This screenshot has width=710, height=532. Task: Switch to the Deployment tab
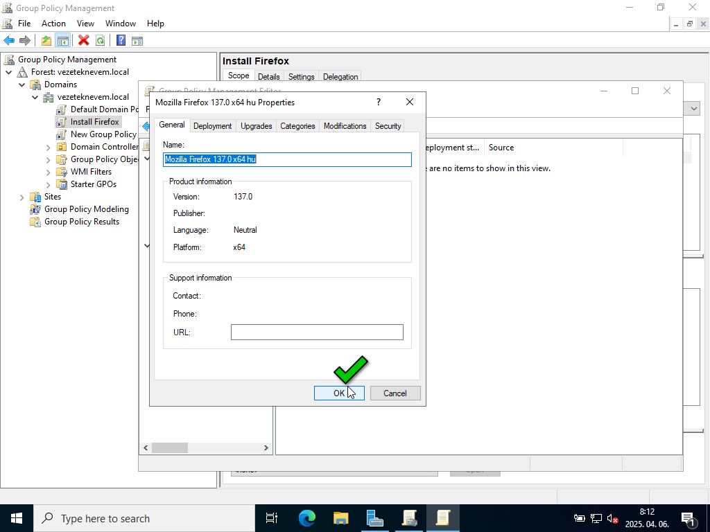point(212,126)
